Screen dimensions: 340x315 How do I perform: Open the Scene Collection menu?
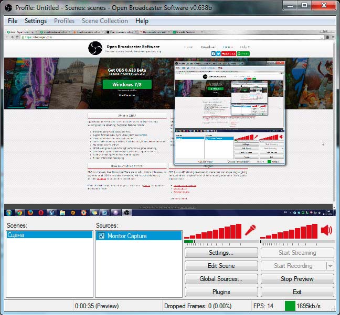pyautogui.click(x=105, y=21)
